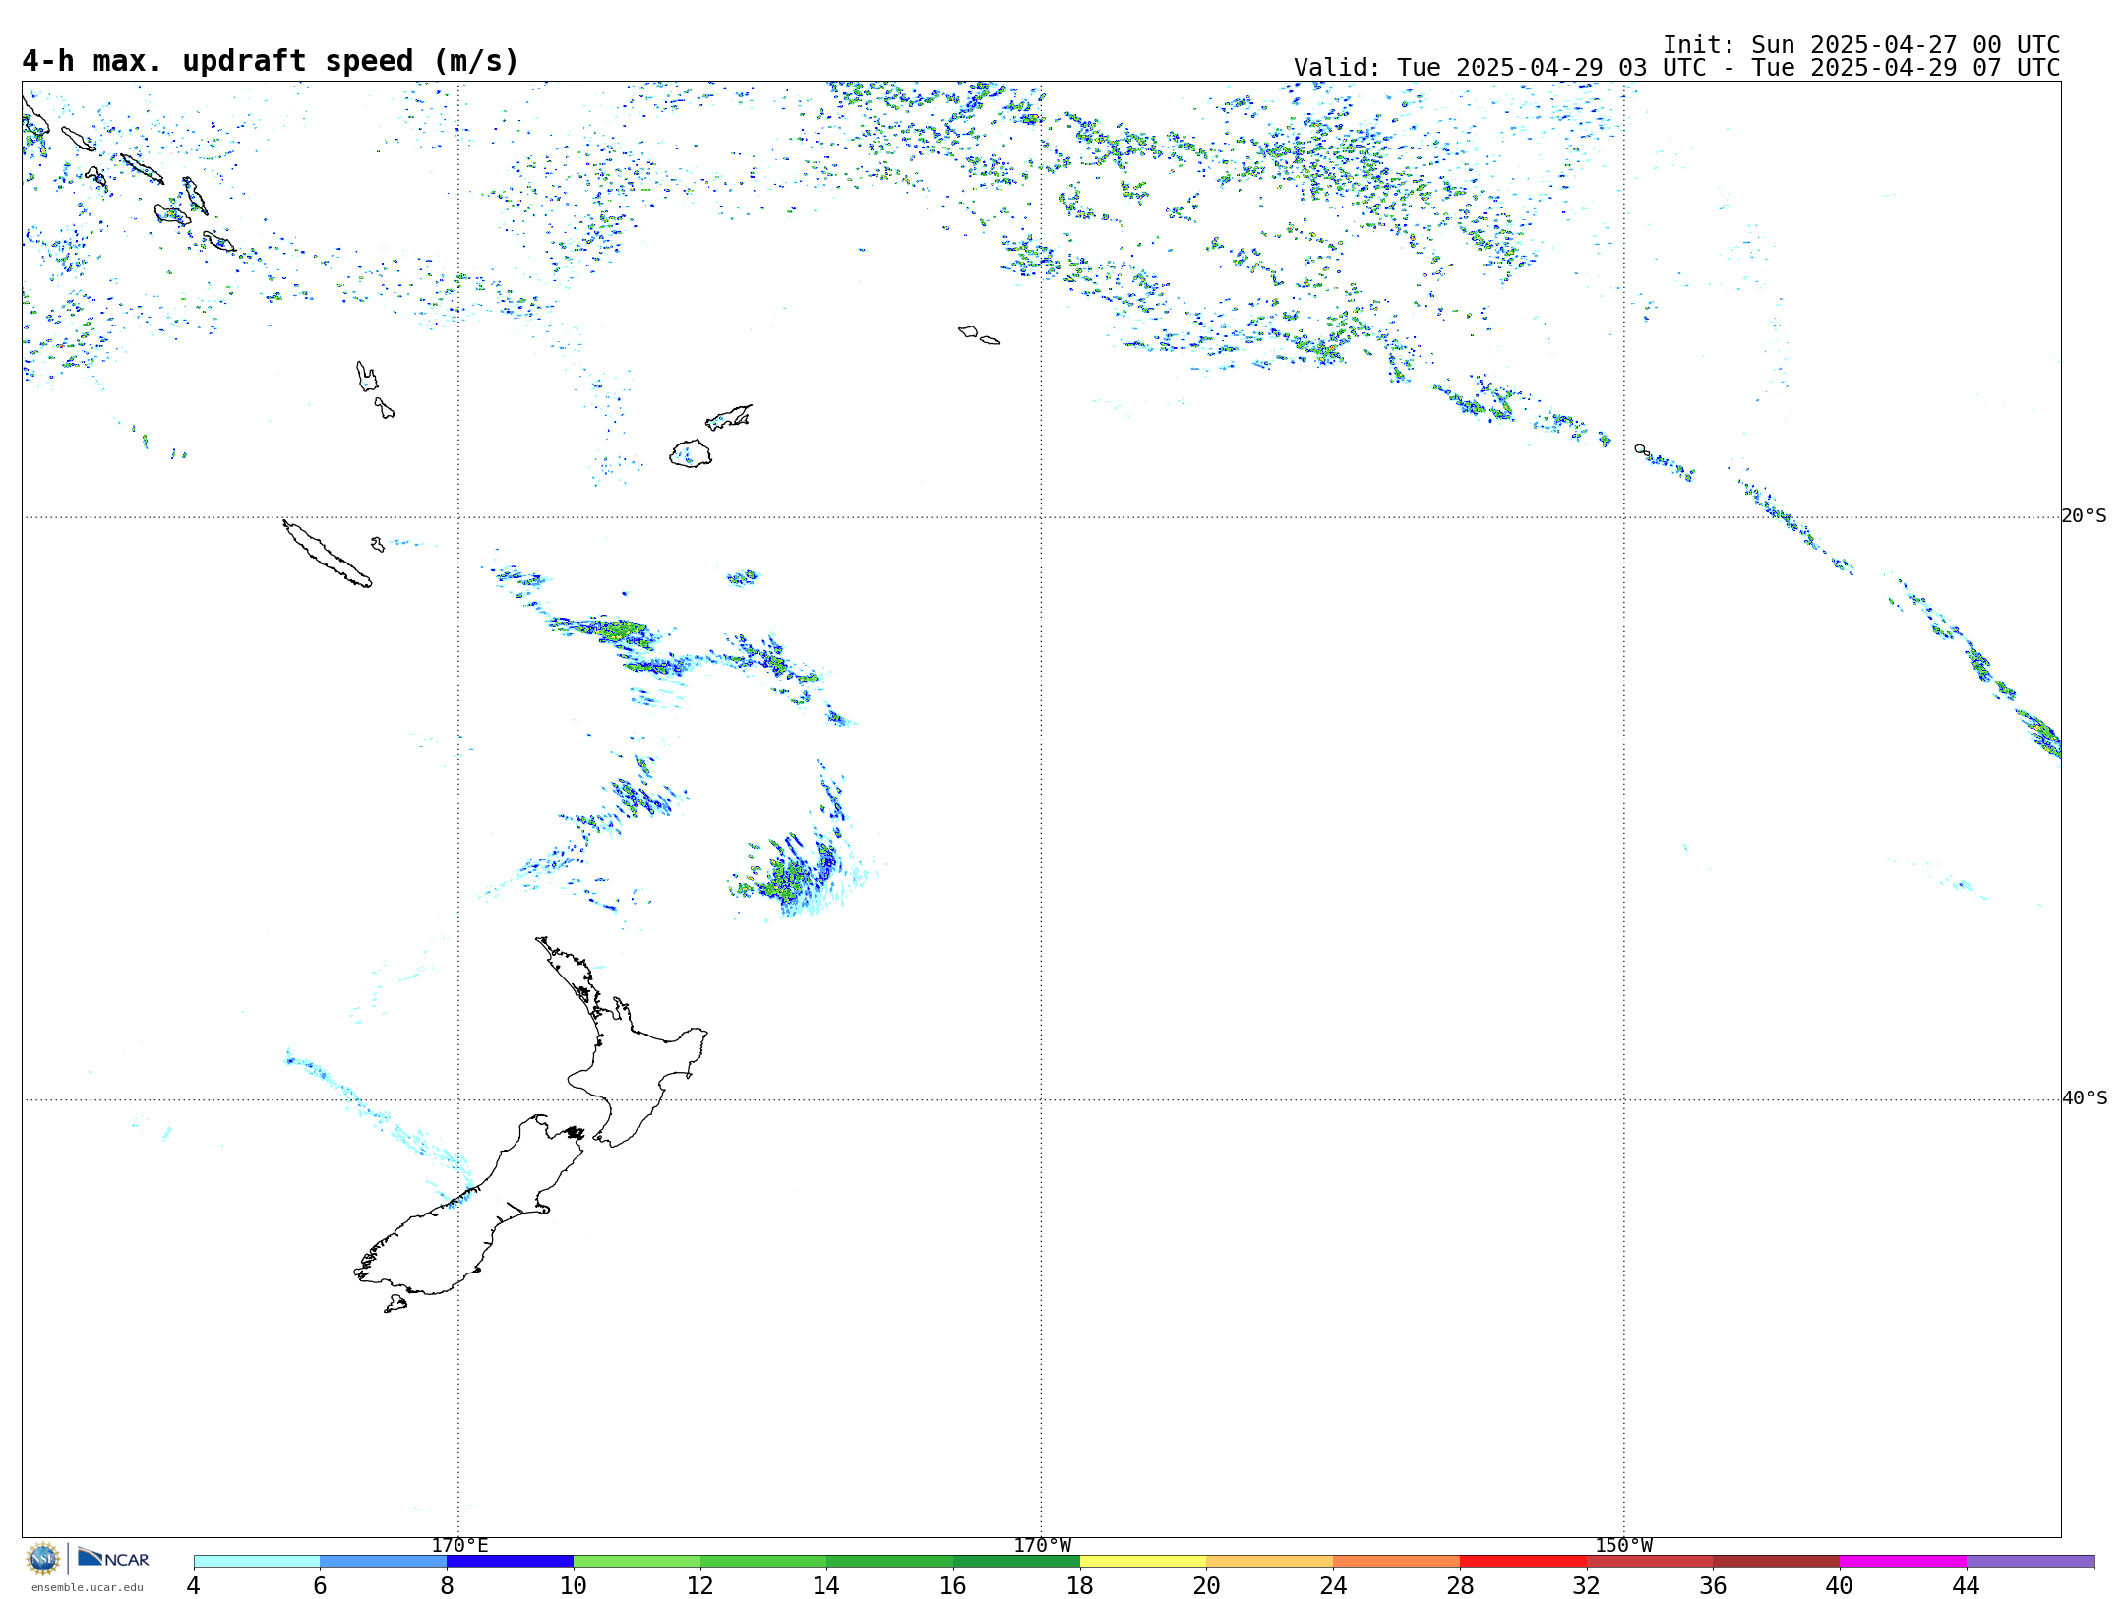2125x1599 pixels.
Task: Click the bright red 28-32 colorbar swatch
Action: (1523, 1562)
